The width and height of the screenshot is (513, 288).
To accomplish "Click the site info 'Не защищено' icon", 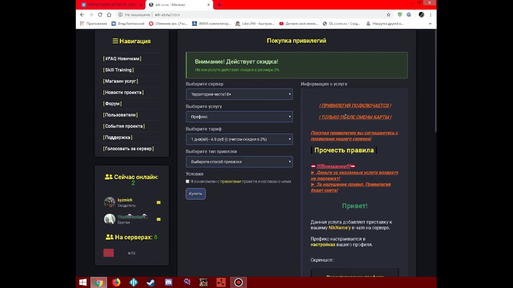I will pos(120,15).
